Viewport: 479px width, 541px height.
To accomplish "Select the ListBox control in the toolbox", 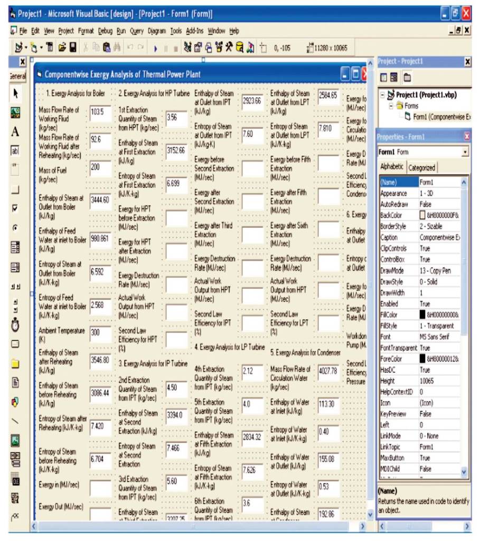I will pos(15,267).
